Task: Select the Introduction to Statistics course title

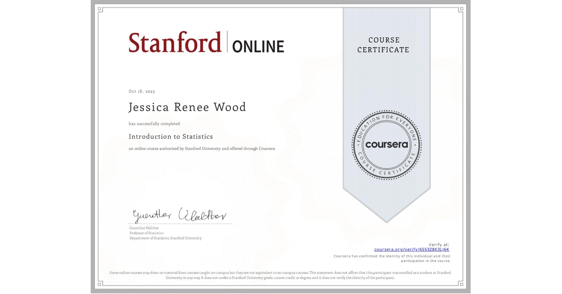Action: (171, 137)
